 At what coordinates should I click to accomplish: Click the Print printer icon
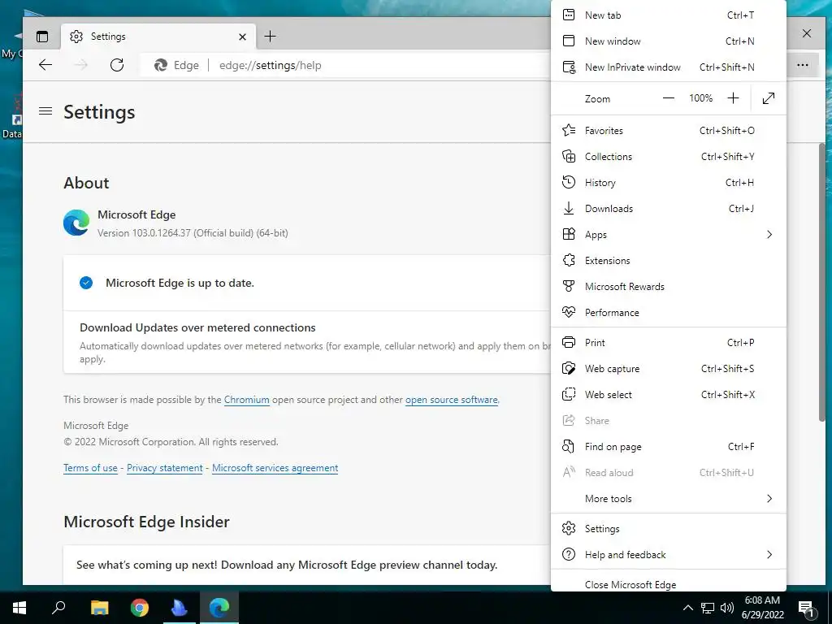568,342
